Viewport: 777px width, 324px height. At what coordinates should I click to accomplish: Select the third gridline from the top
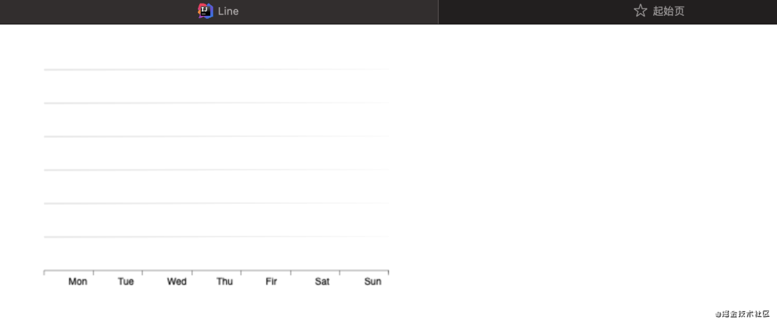click(216, 136)
